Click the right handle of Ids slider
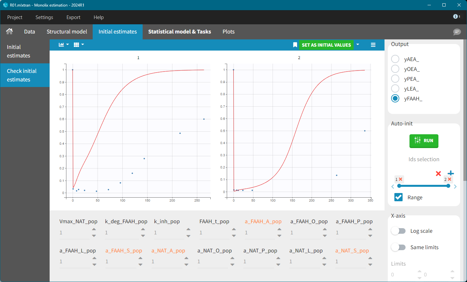 [448, 186]
